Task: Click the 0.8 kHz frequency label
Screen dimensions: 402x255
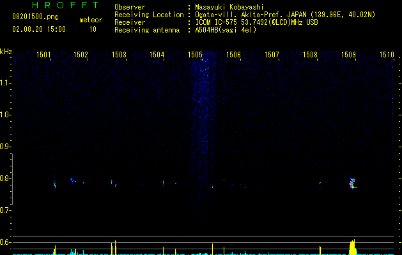Action: tap(5, 178)
